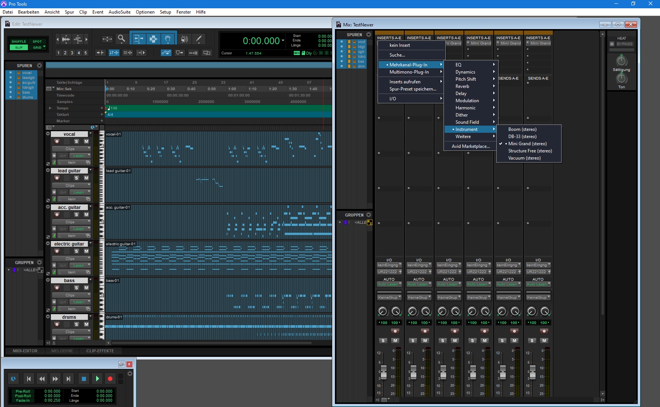Open Clips view selector on vocal track
Screen dimensions: 660x407
(71, 149)
